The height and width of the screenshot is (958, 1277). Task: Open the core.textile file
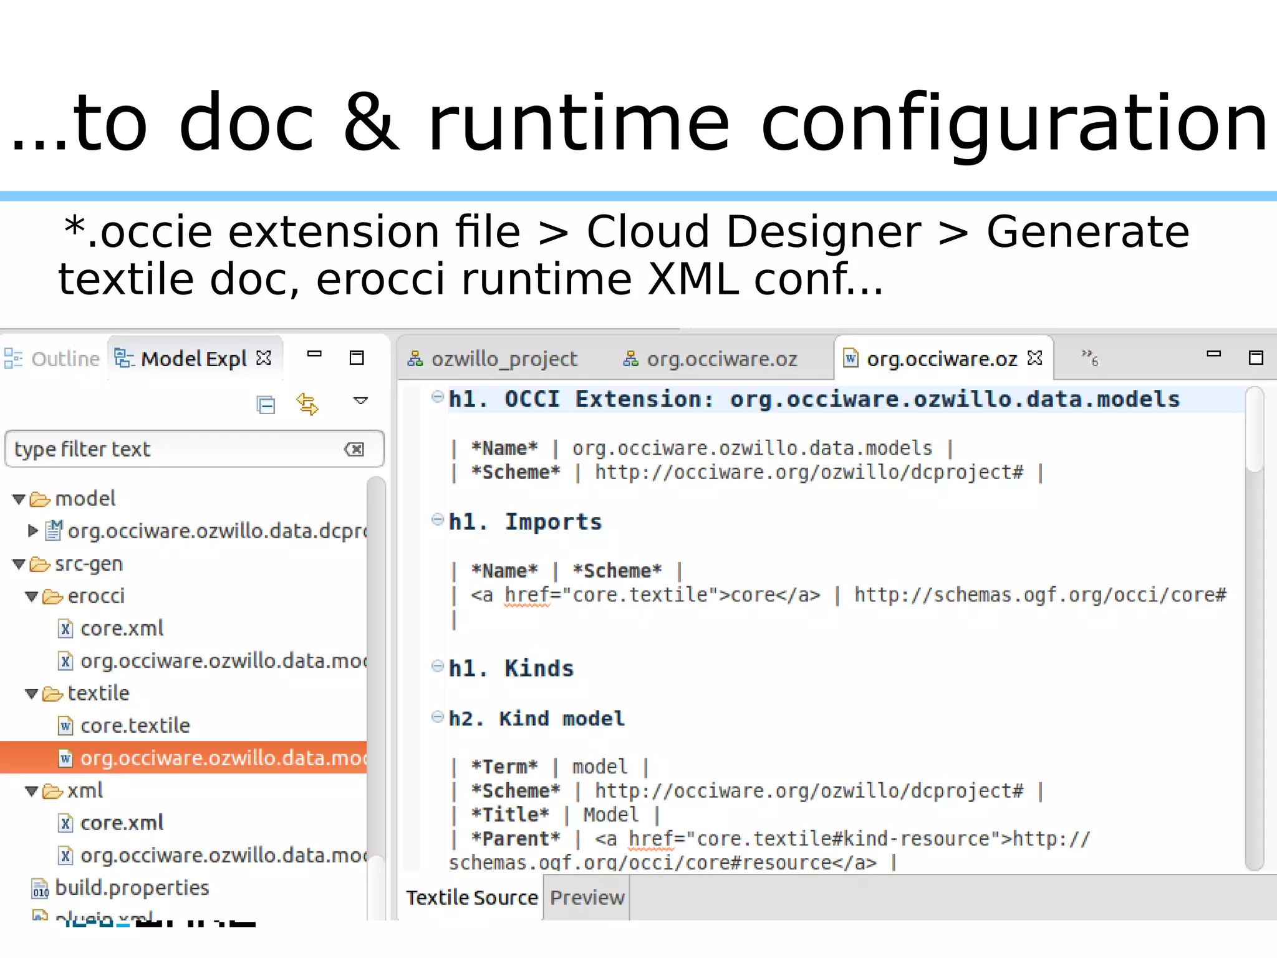135,725
